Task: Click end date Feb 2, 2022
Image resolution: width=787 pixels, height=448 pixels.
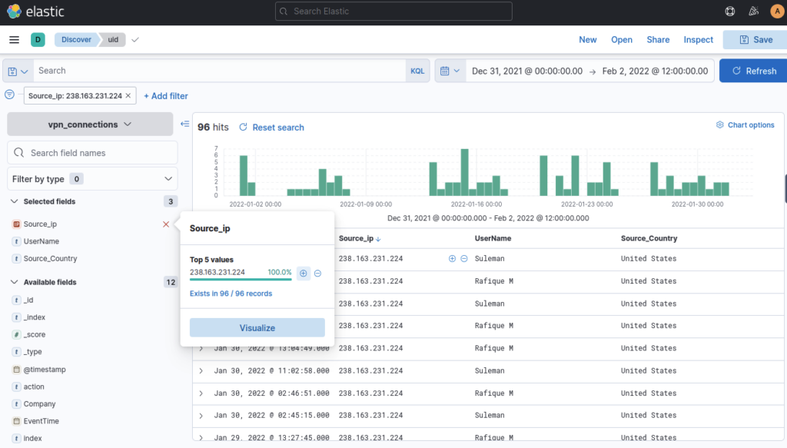Action: pyautogui.click(x=655, y=71)
